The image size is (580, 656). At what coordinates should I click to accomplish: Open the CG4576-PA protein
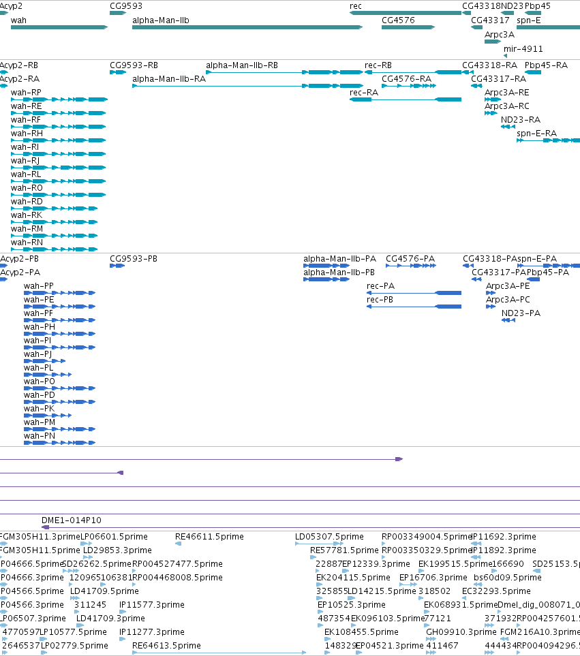411,266
